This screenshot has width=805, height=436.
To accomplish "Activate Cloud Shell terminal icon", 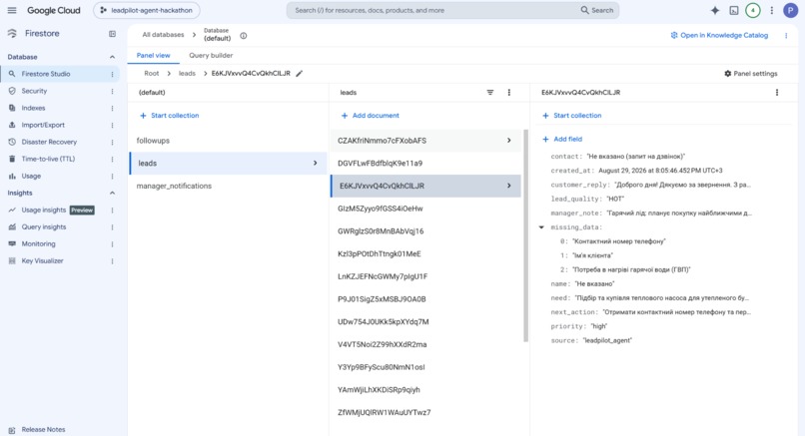I will (x=734, y=10).
